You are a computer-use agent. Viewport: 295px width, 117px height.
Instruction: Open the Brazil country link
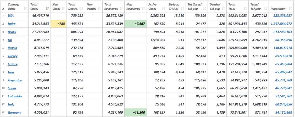click(12, 32)
